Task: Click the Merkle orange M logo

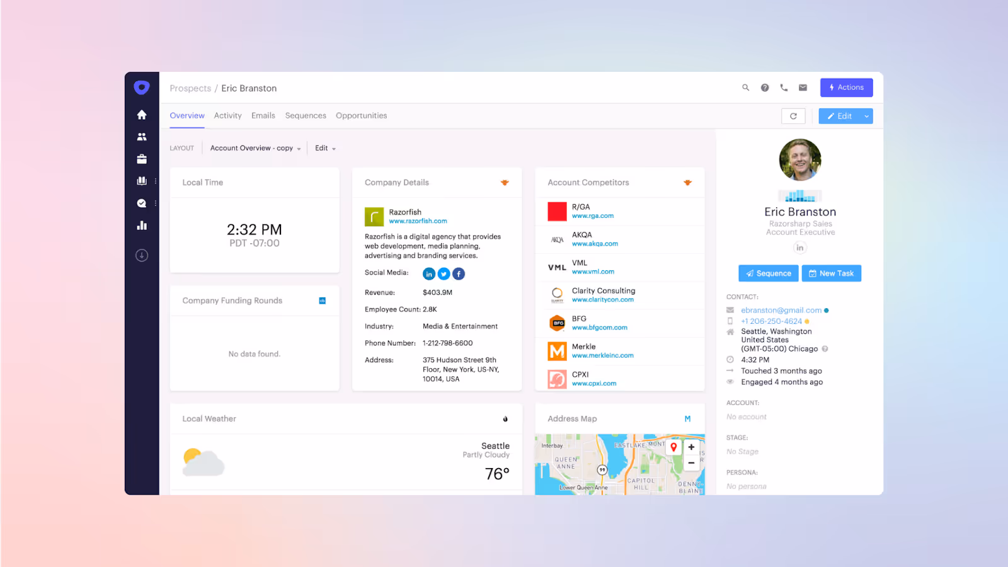Action: [557, 351]
